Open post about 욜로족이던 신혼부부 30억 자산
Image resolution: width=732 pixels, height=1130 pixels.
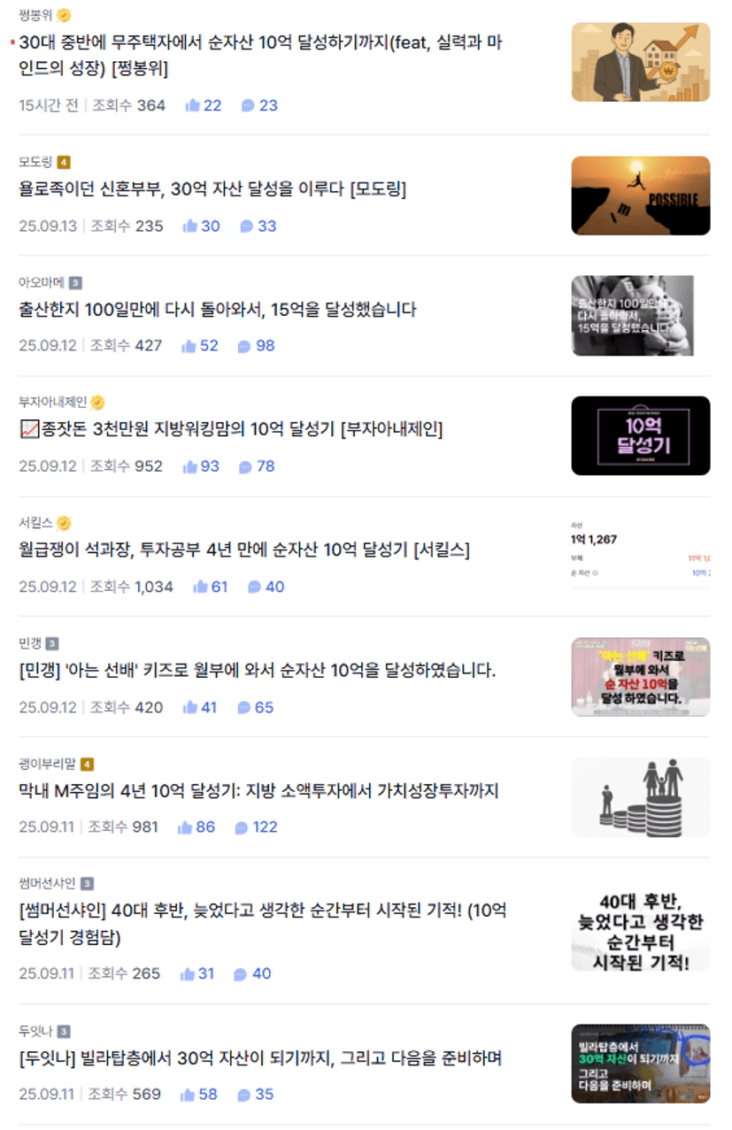coord(212,188)
